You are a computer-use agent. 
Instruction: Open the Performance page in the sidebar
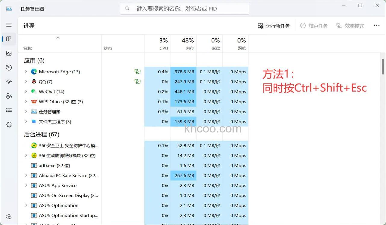tap(9, 53)
